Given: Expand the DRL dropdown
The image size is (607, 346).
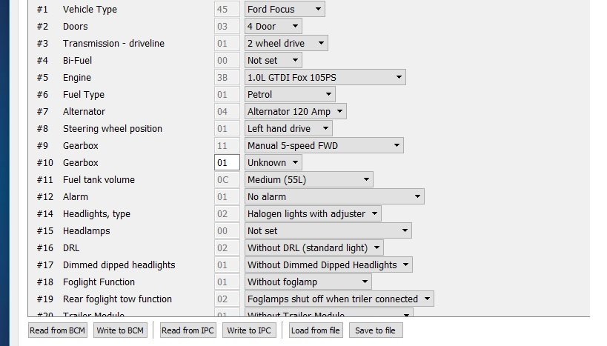Looking at the screenshot, I should coord(314,248).
